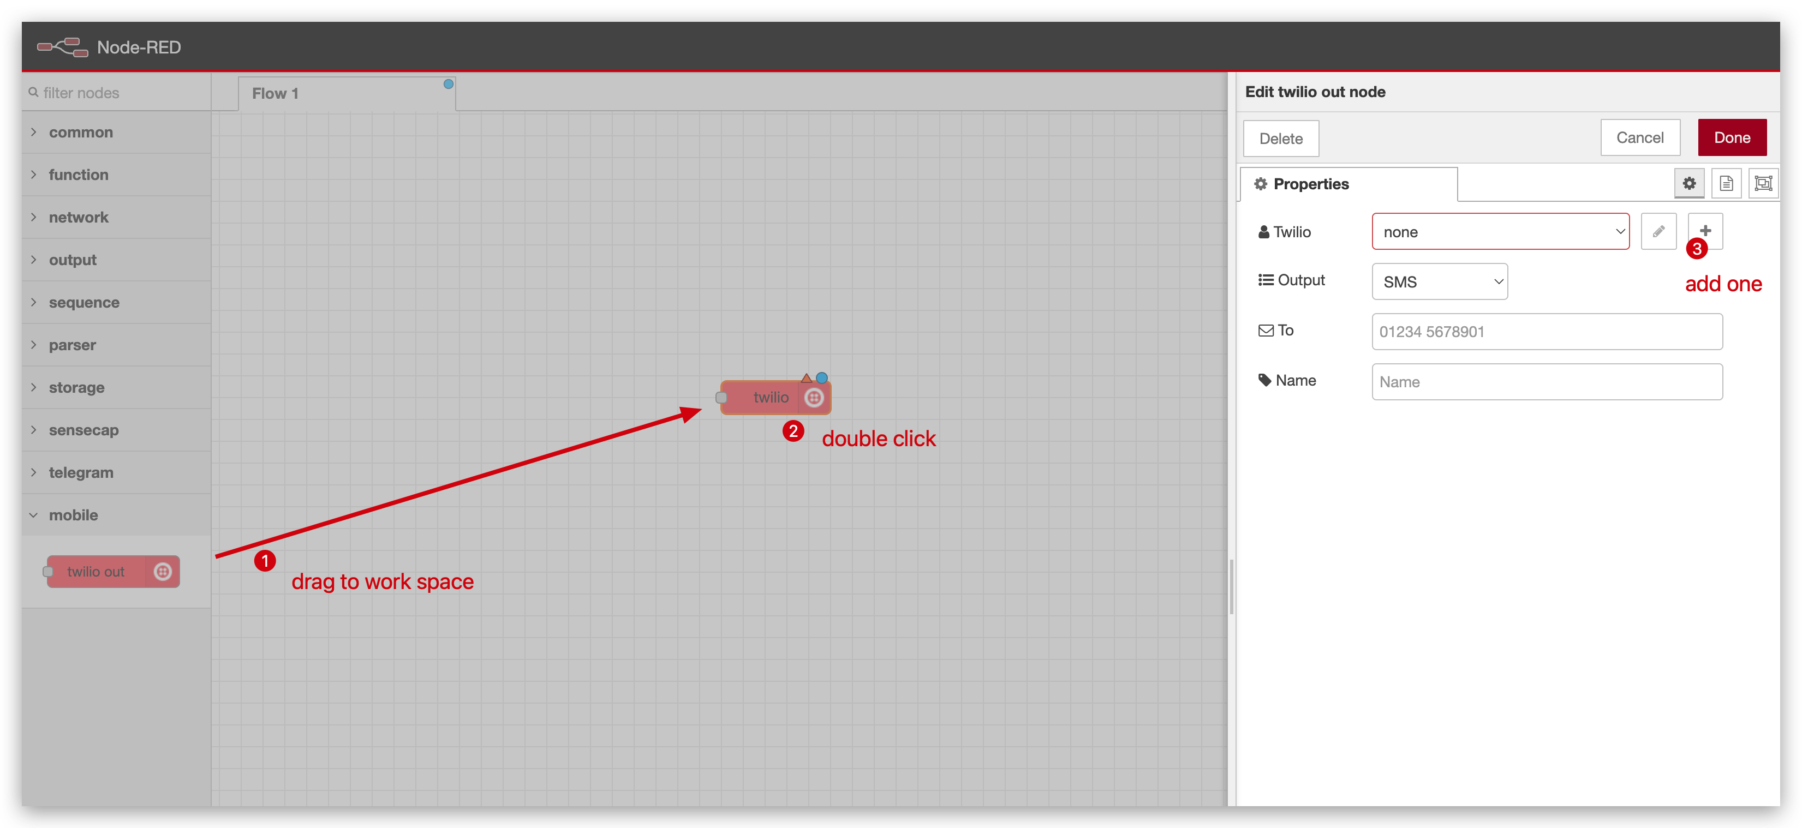Expand the storage palette category
Screen dimensions: 1802x828
pos(116,387)
